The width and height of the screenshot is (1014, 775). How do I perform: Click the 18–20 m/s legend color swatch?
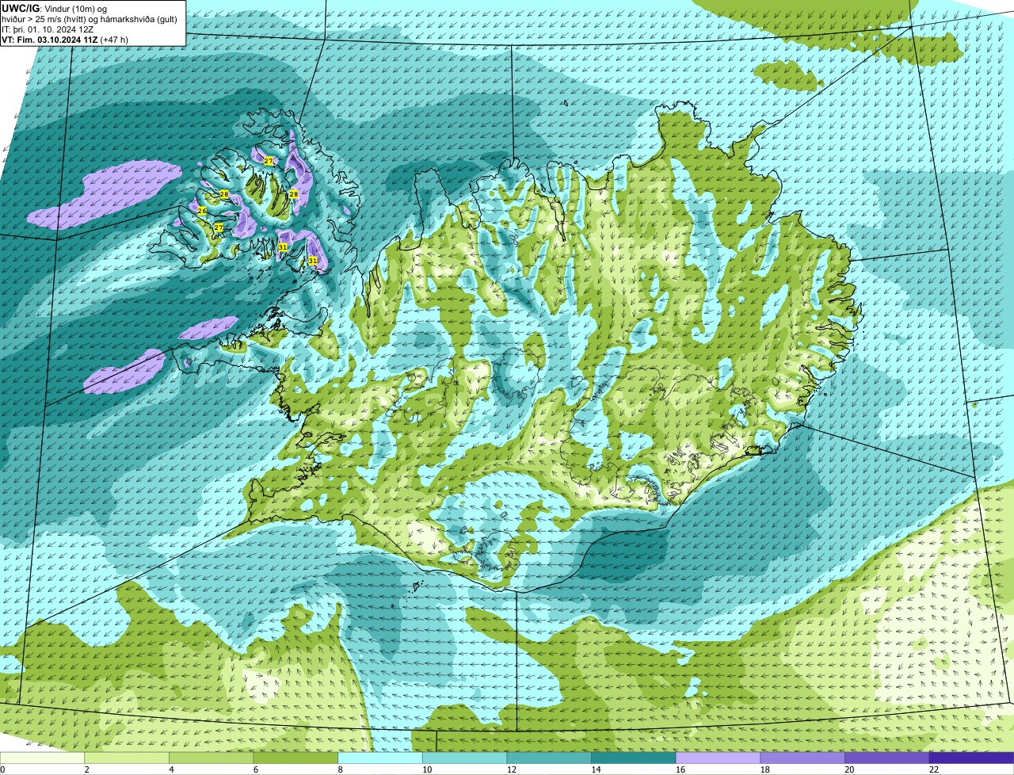click(x=802, y=758)
